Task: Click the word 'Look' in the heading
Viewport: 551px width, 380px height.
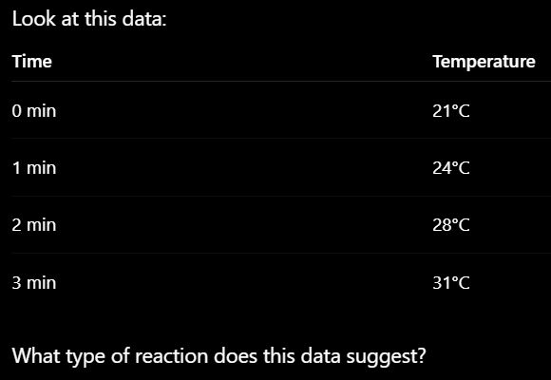Action: click(x=34, y=19)
